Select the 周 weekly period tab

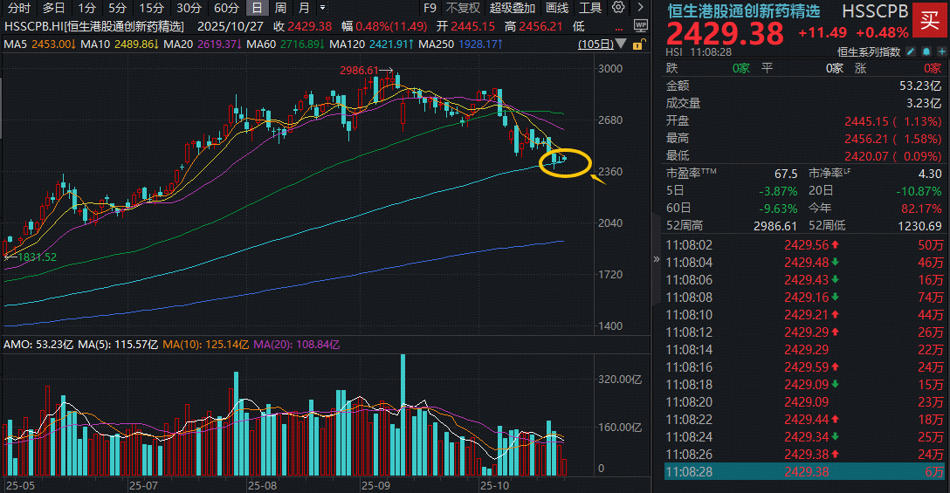tap(280, 8)
